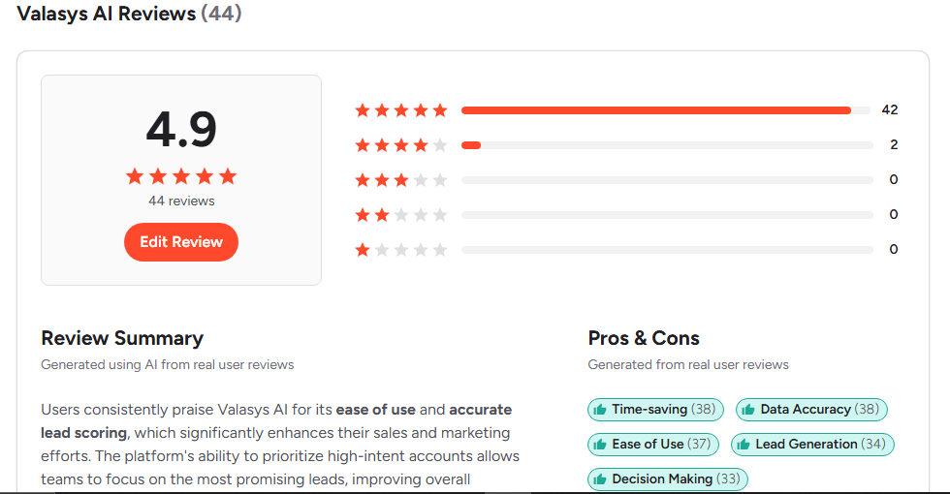Click the 2 count next to four stars
This screenshot has height=494, width=950.
894,145
